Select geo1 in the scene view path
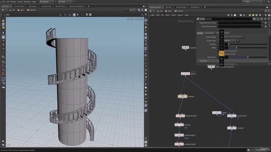Screen dimensions: 271x152 [21, 10]
